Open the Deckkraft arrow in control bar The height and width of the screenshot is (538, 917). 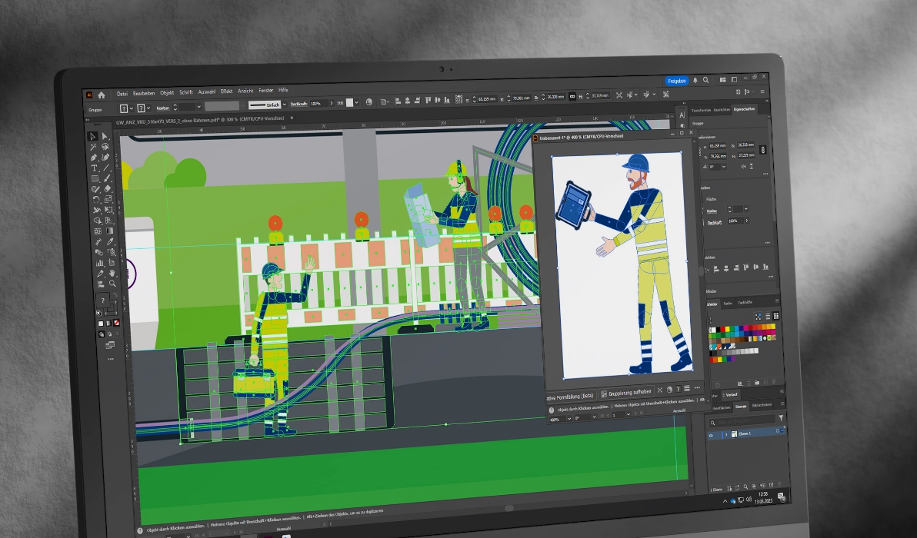332,104
